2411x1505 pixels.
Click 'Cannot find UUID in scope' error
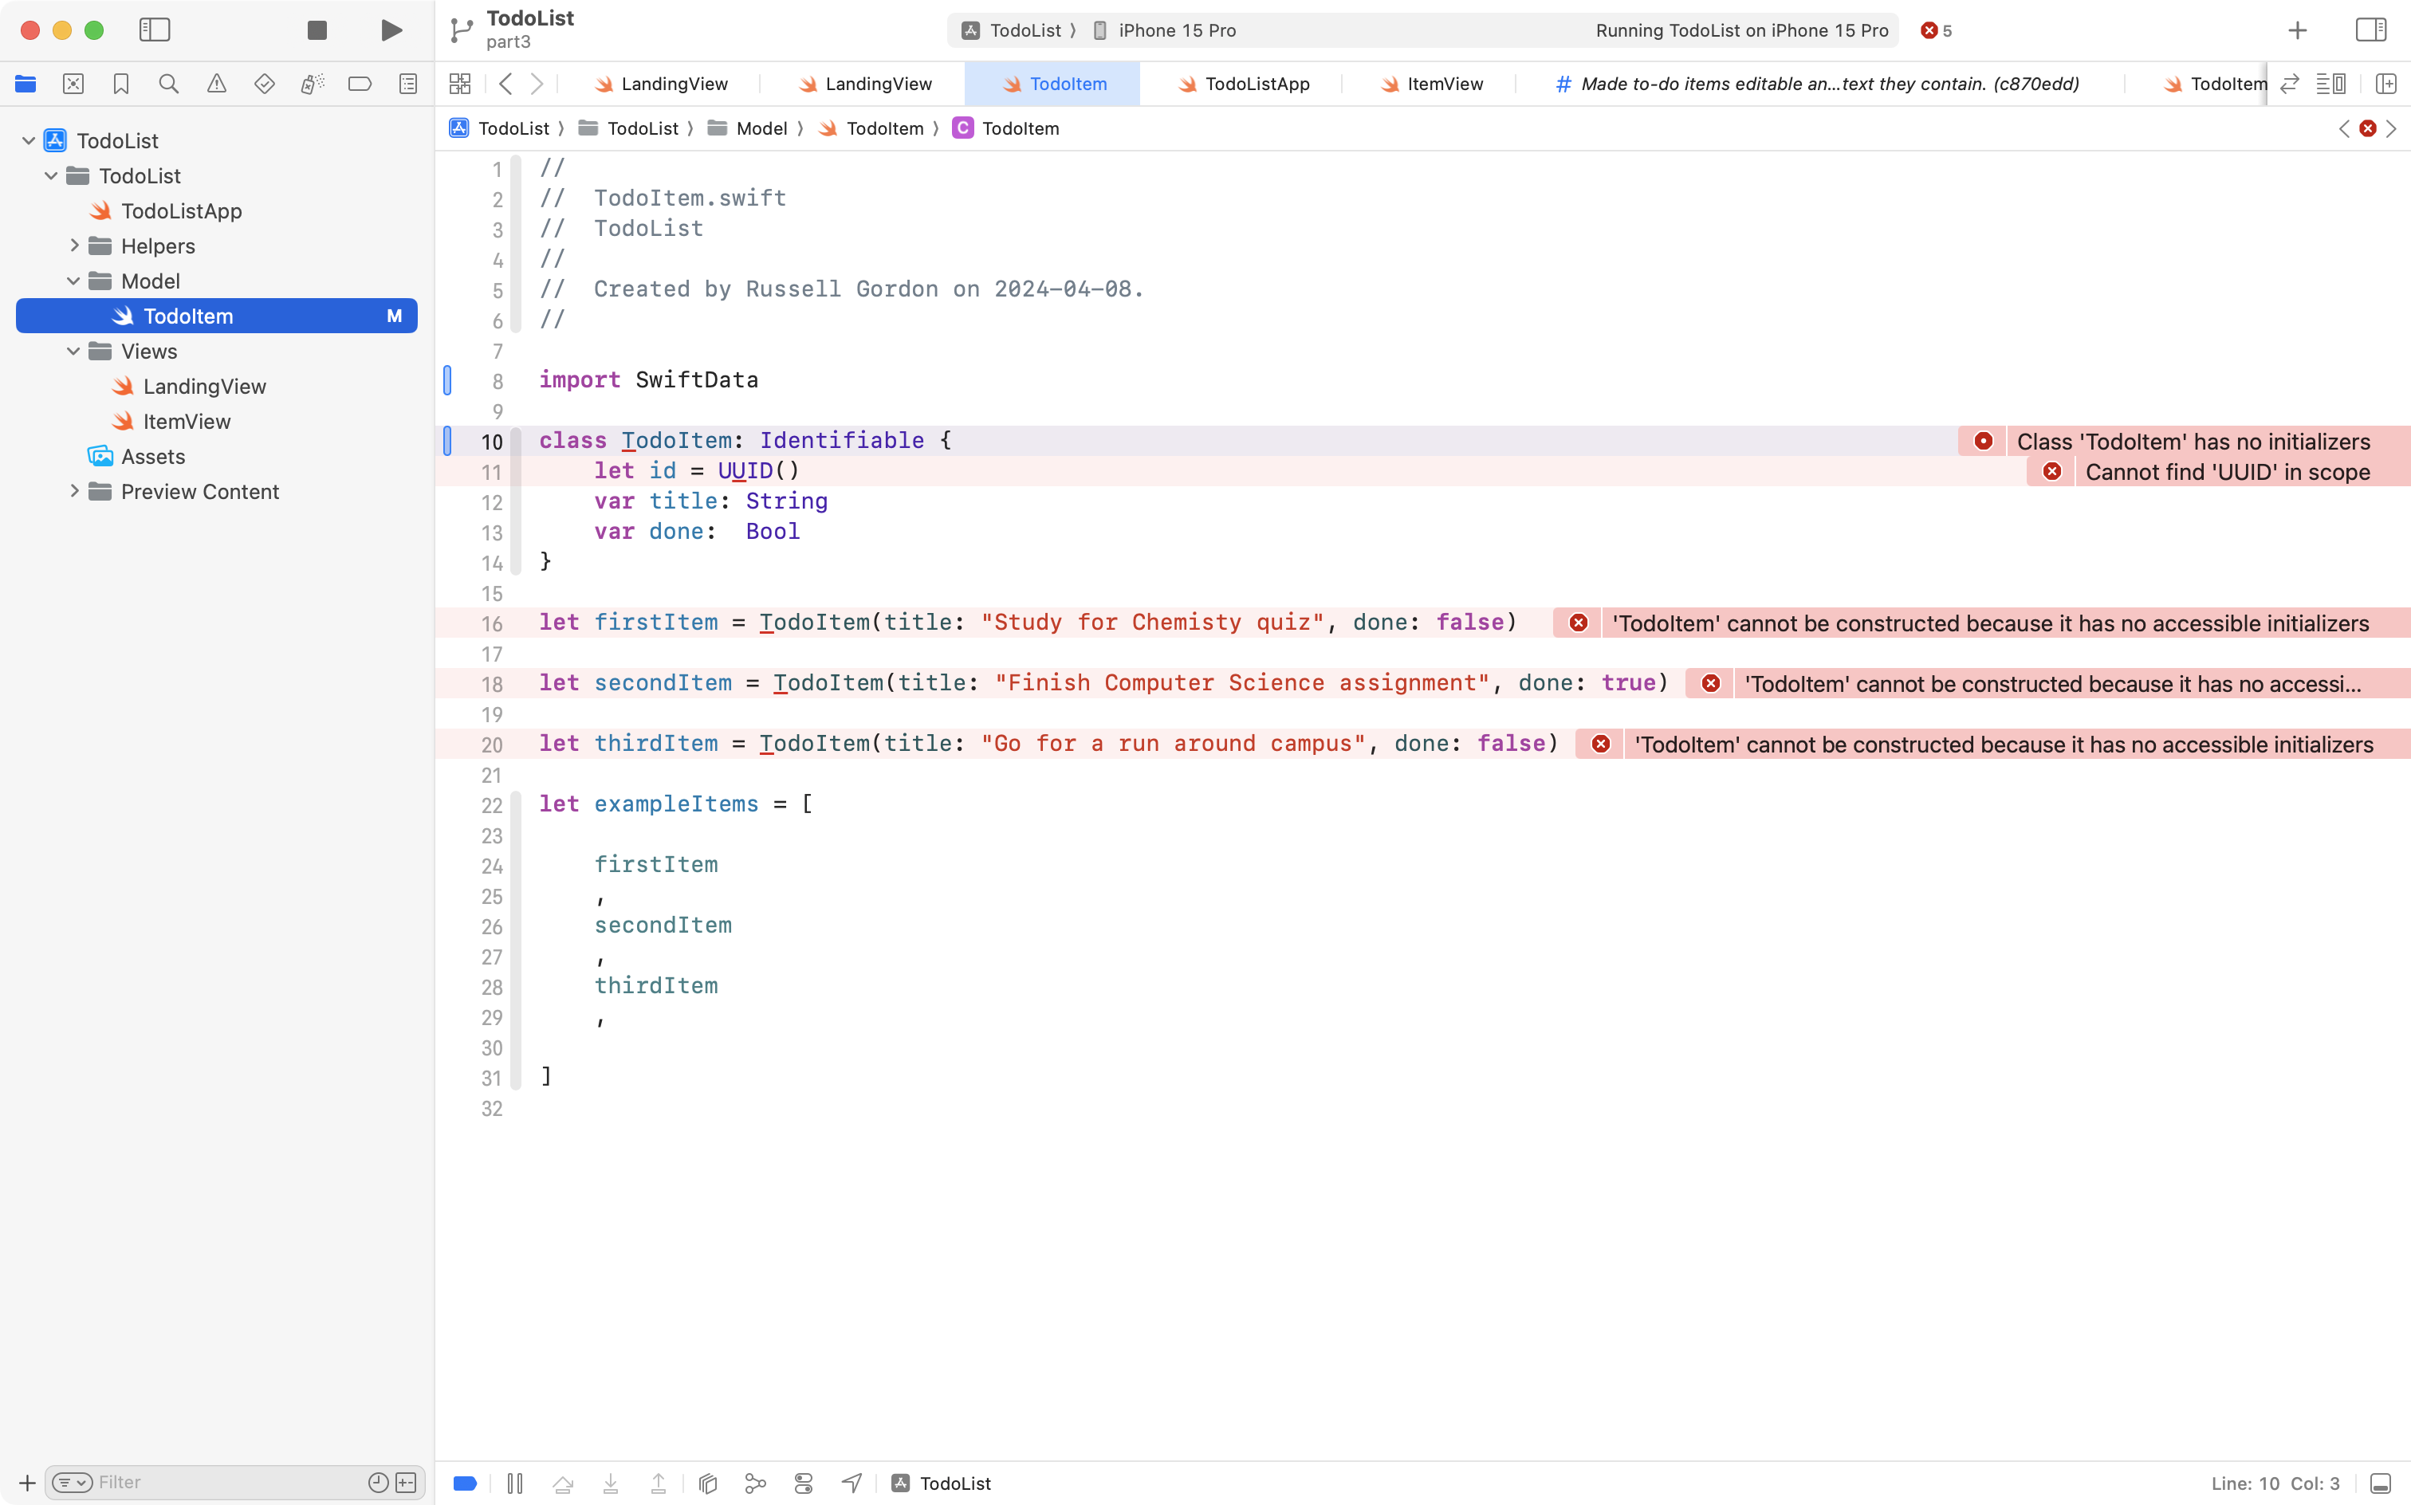(x=2226, y=472)
